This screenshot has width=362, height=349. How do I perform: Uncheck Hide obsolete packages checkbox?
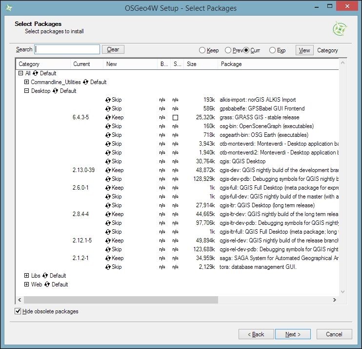18,311
